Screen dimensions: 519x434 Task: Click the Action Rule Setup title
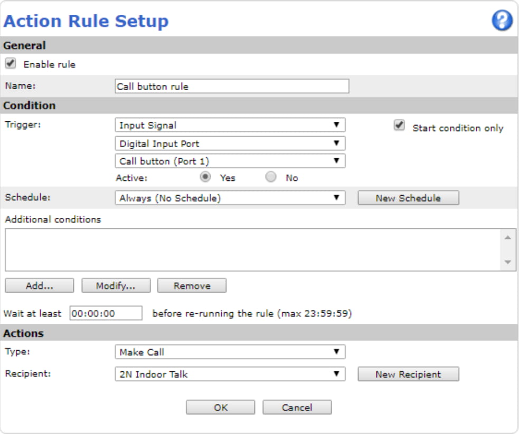[x=86, y=21]
